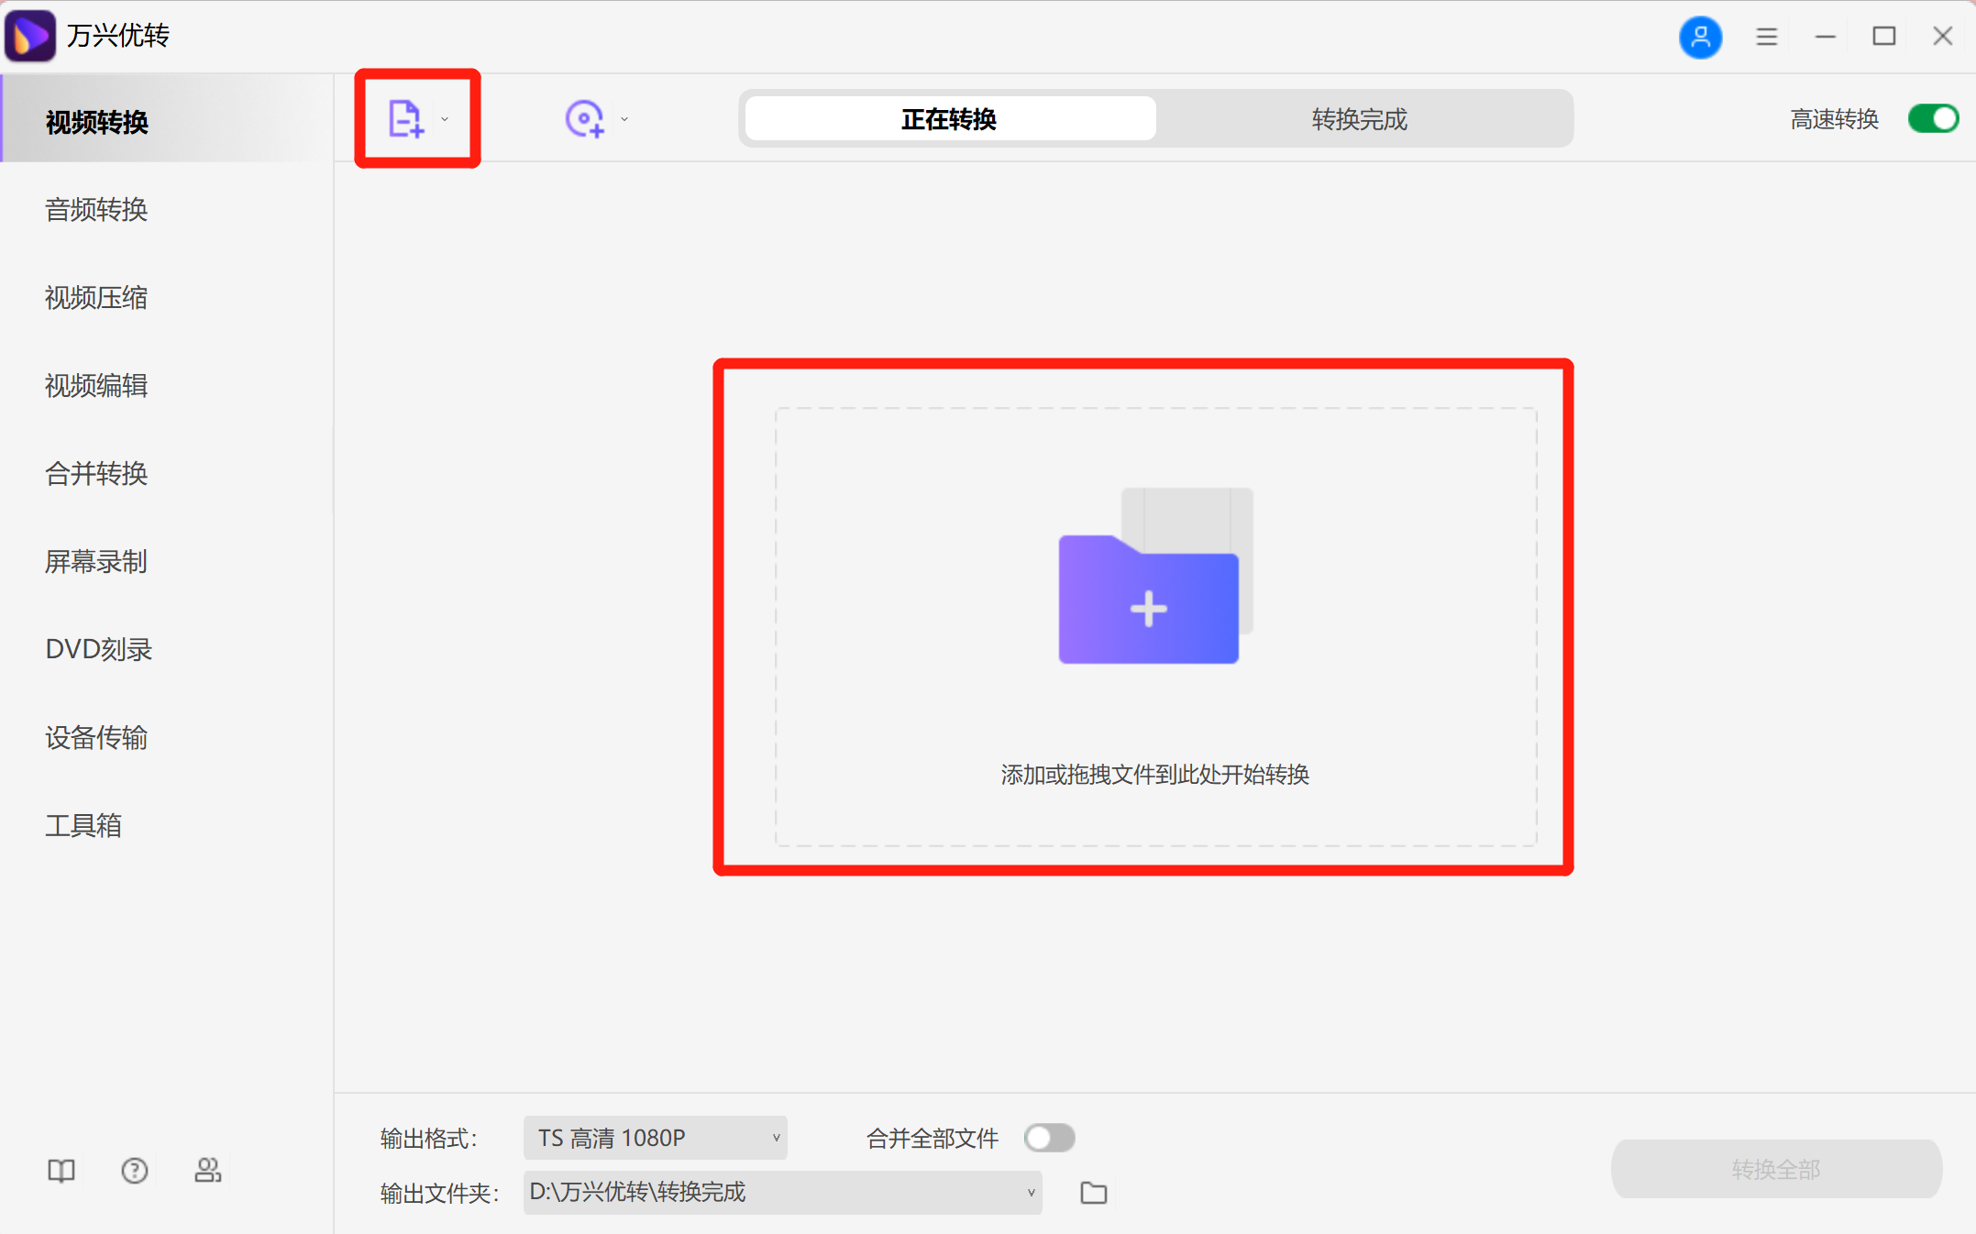Select the 正在转换 tab
Image resolution: width=1976 pixels, height=1234 pixels.
tap(949, 118)
